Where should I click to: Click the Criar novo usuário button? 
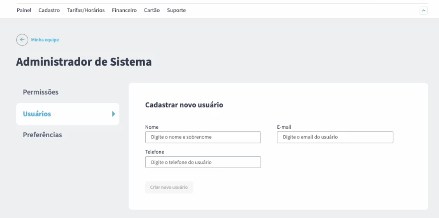coord(169,187)
